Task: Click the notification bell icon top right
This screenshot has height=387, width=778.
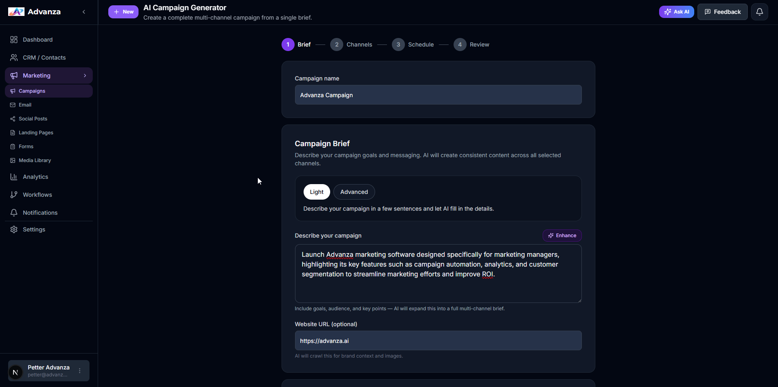Action: click(x=760, y=11)
